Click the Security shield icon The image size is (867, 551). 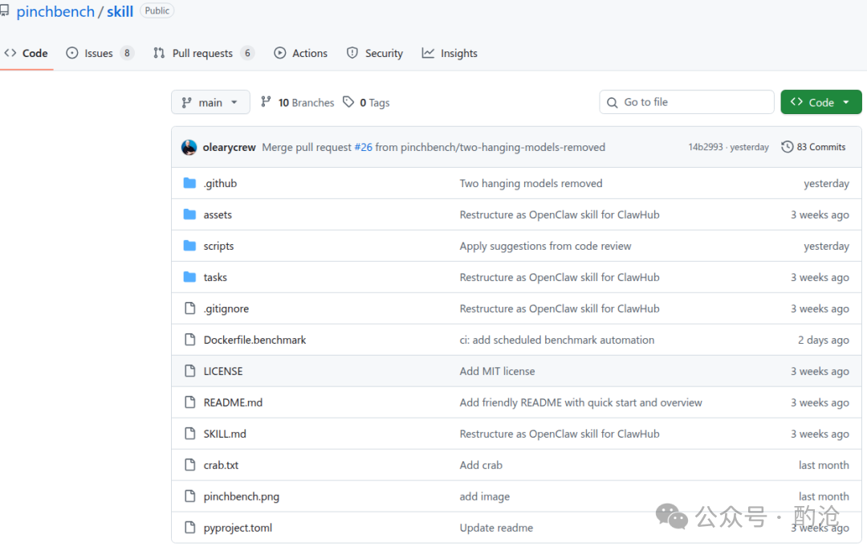point(353,53)
